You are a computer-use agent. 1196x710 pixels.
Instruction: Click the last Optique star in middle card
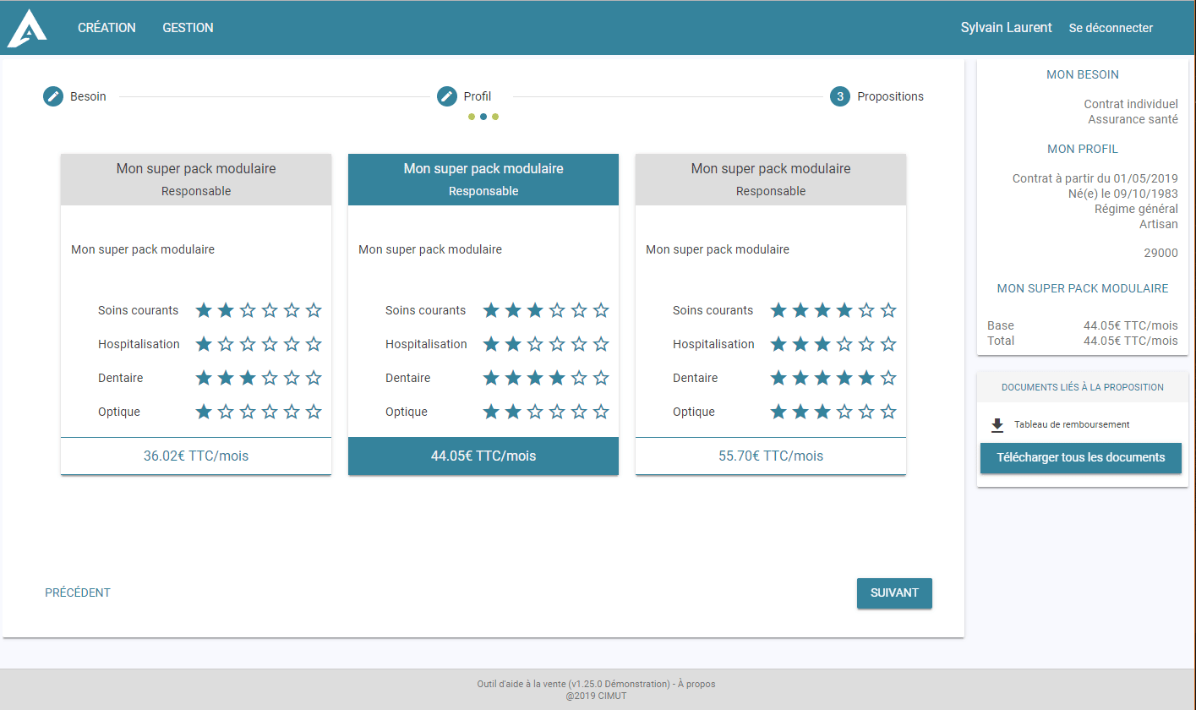click(601, 412)
